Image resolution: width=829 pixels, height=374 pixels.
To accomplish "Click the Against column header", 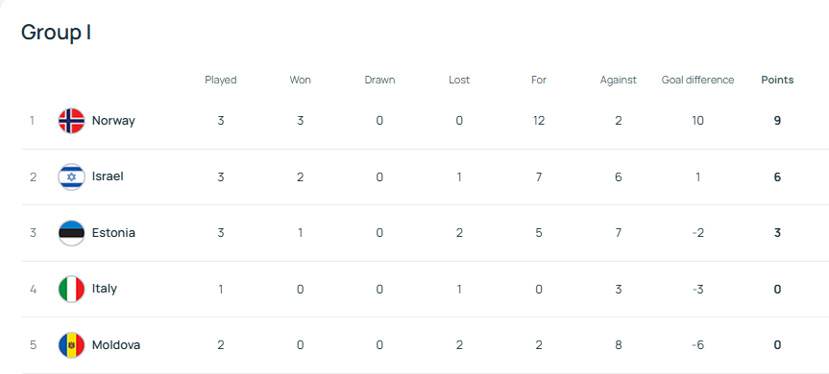I will coord(618,81).
